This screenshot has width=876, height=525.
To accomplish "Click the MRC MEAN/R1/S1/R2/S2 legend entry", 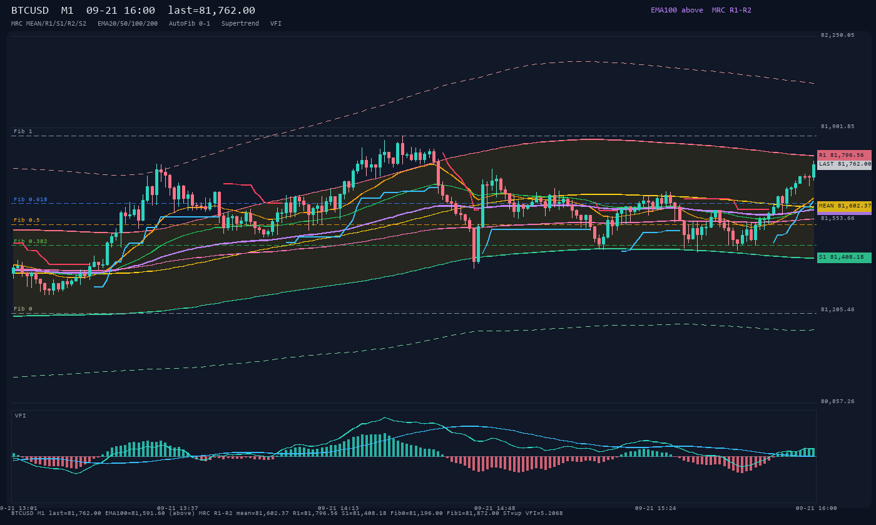I will [49, 23].
